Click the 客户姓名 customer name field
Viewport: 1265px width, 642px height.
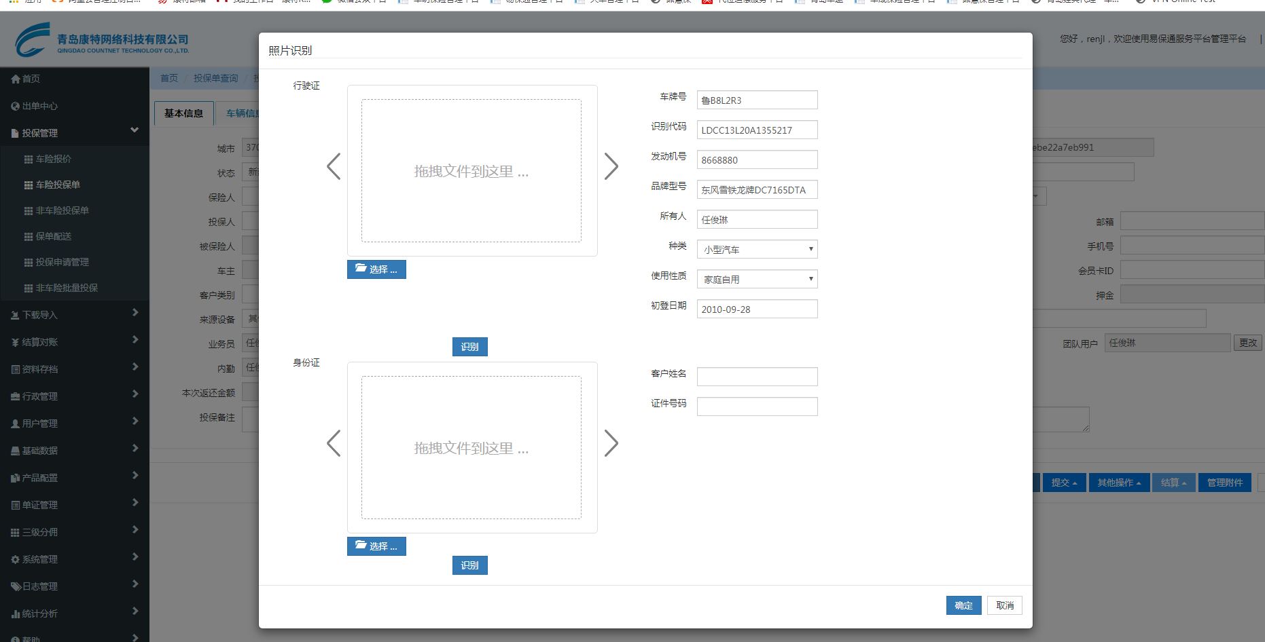[758, 377]
